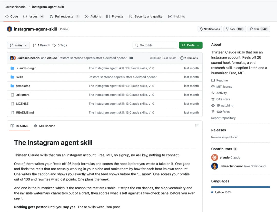Click the instagram-agent-skill breadcrumb link

click(48, 7)
